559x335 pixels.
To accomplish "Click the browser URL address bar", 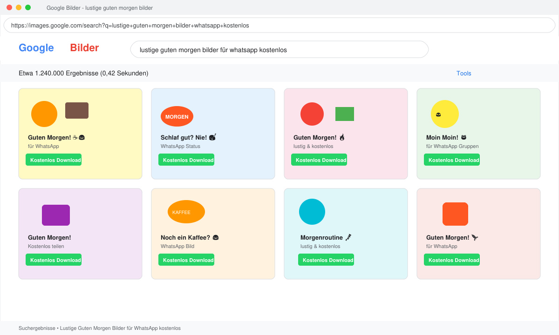I will coord(279,26).
